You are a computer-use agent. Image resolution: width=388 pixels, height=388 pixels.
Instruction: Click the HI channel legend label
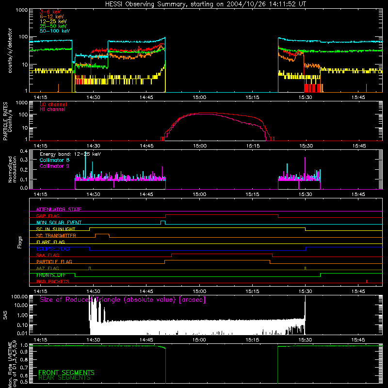coord(53,110)
